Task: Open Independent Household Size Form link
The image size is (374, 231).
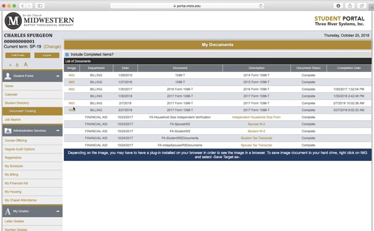Action: point(257,117)
